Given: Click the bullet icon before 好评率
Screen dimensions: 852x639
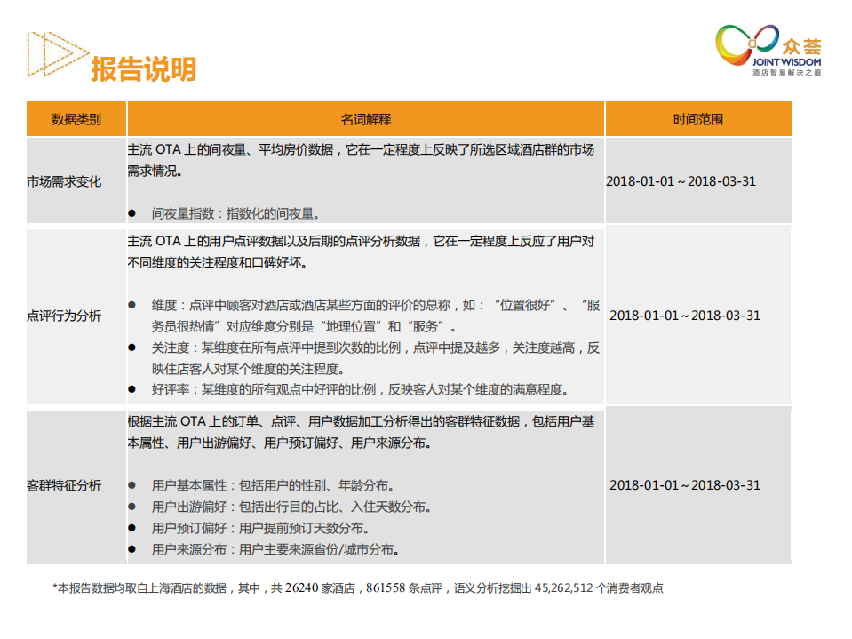Looking at the screenshot, I should [x=132, y=386].
